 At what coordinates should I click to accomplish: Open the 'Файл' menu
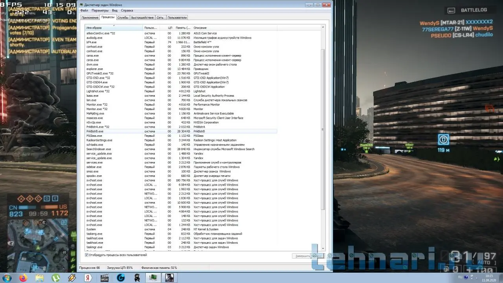(x=84, y=11)
